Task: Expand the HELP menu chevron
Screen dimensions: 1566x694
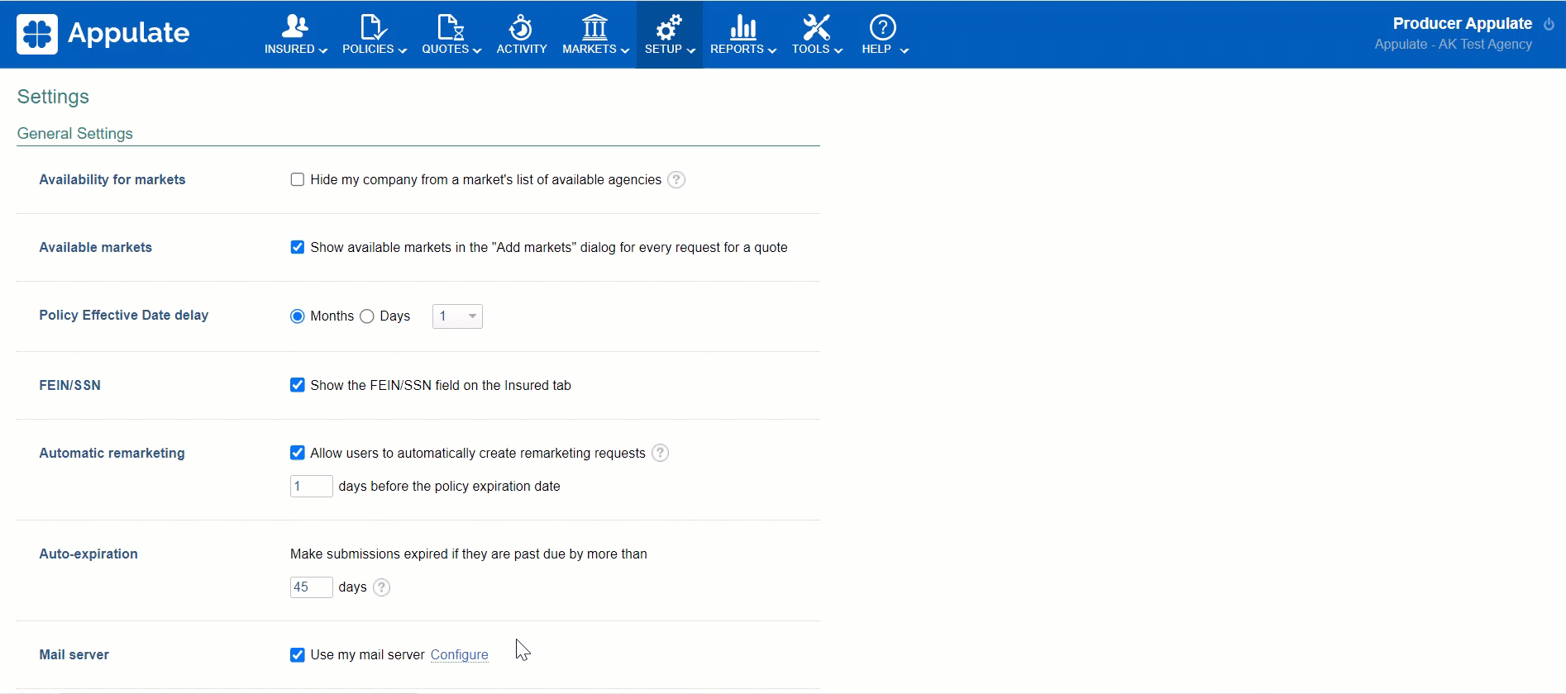Action: [905, 50]
